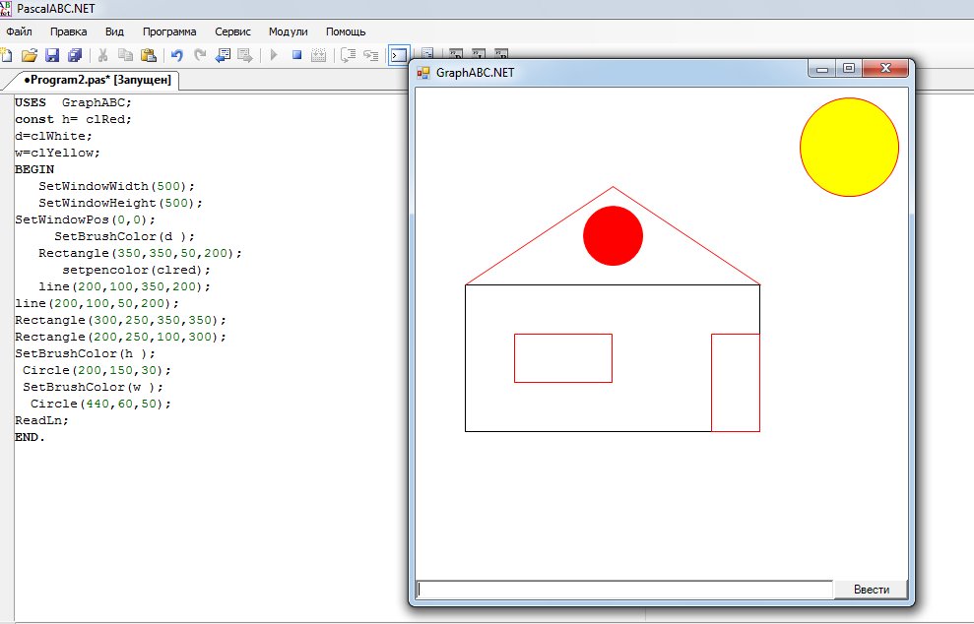Open a file using the folder icon
The height and width of the screenshot is (624, 974).
pyautogui.click(x=30, y=55)
